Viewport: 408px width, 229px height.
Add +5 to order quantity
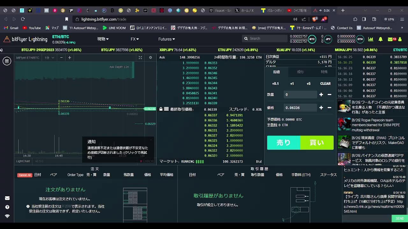(x=308, y=84)
